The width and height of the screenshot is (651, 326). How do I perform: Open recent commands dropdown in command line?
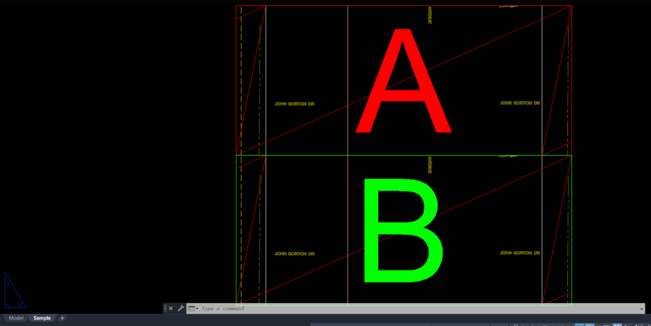pyautogui.click(x=193, y=309)
